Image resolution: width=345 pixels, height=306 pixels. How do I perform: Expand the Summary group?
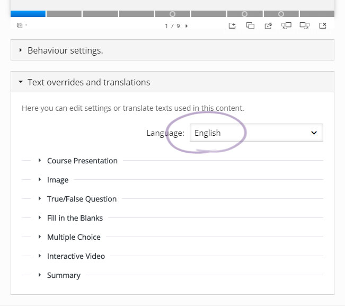(x=64, y=275)
